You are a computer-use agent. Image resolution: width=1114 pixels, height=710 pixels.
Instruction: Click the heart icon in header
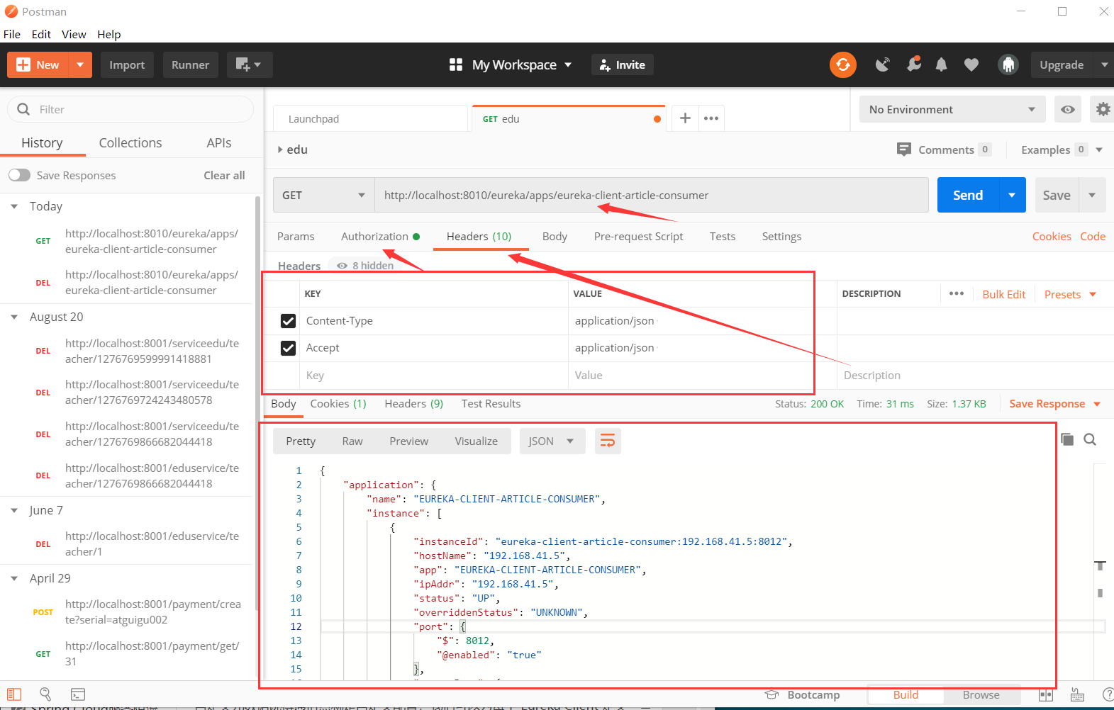pyautogui.click(x=971, y=64)
